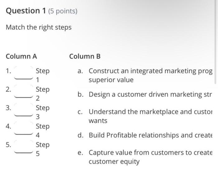Click the vertical scrollbar on right edge

[x=216, y=42]
